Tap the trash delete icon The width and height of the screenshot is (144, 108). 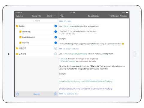tap(55, 94)
